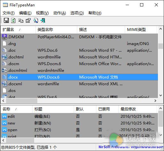Image resolution: width=164 pixels, height=151 pixels.
Task: Open the 视图(V) menu
Action: (42, 13)
